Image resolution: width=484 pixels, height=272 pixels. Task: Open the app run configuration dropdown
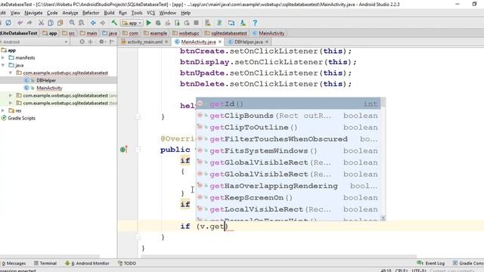[132, 23]
